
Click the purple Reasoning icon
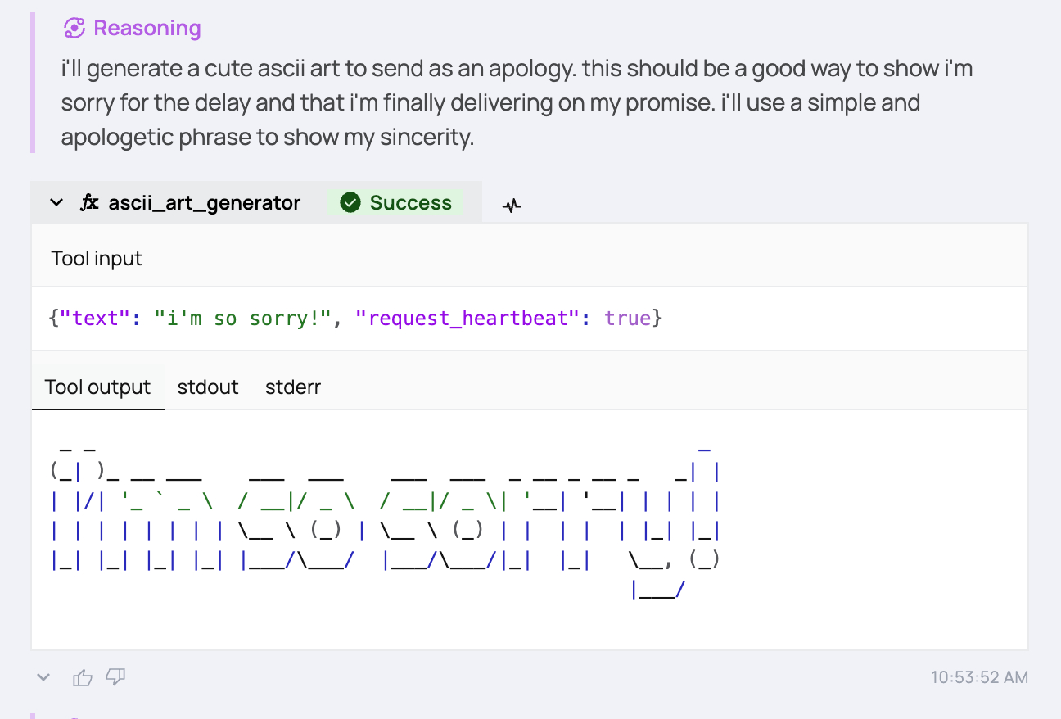(x=74, y=29)
